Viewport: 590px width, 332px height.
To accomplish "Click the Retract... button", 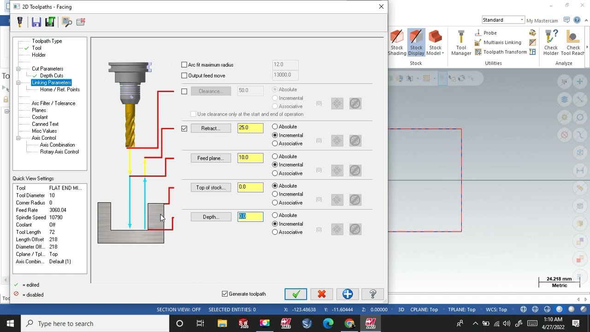I will [211, 128].
